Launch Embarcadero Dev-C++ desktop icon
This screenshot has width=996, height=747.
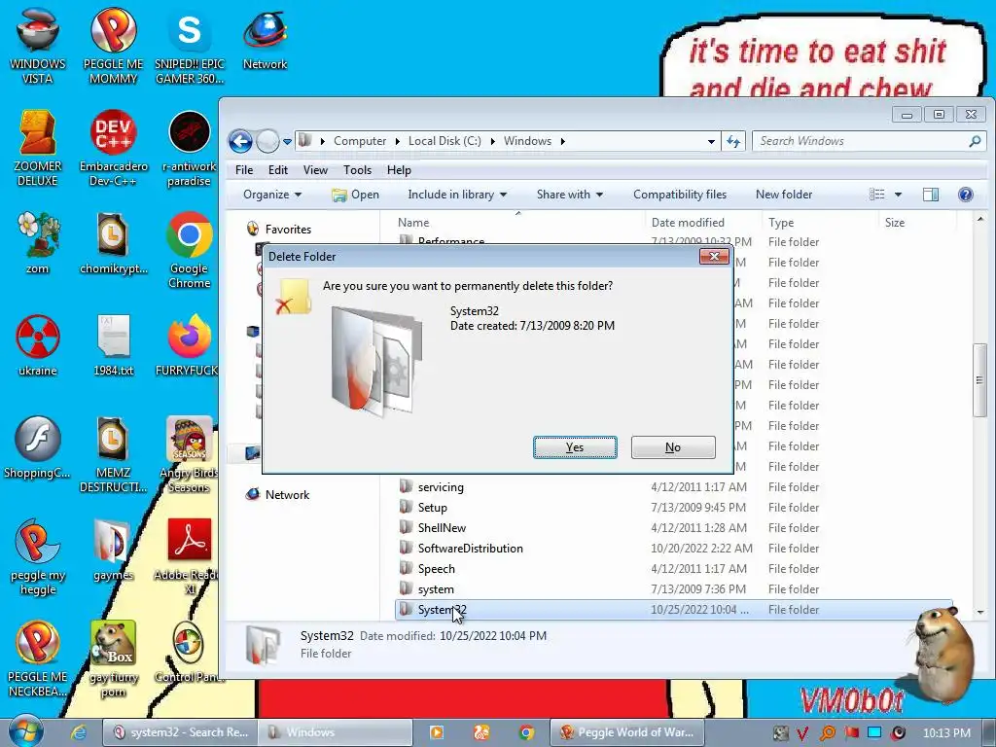pyautogui.click(x=113, y=148)
